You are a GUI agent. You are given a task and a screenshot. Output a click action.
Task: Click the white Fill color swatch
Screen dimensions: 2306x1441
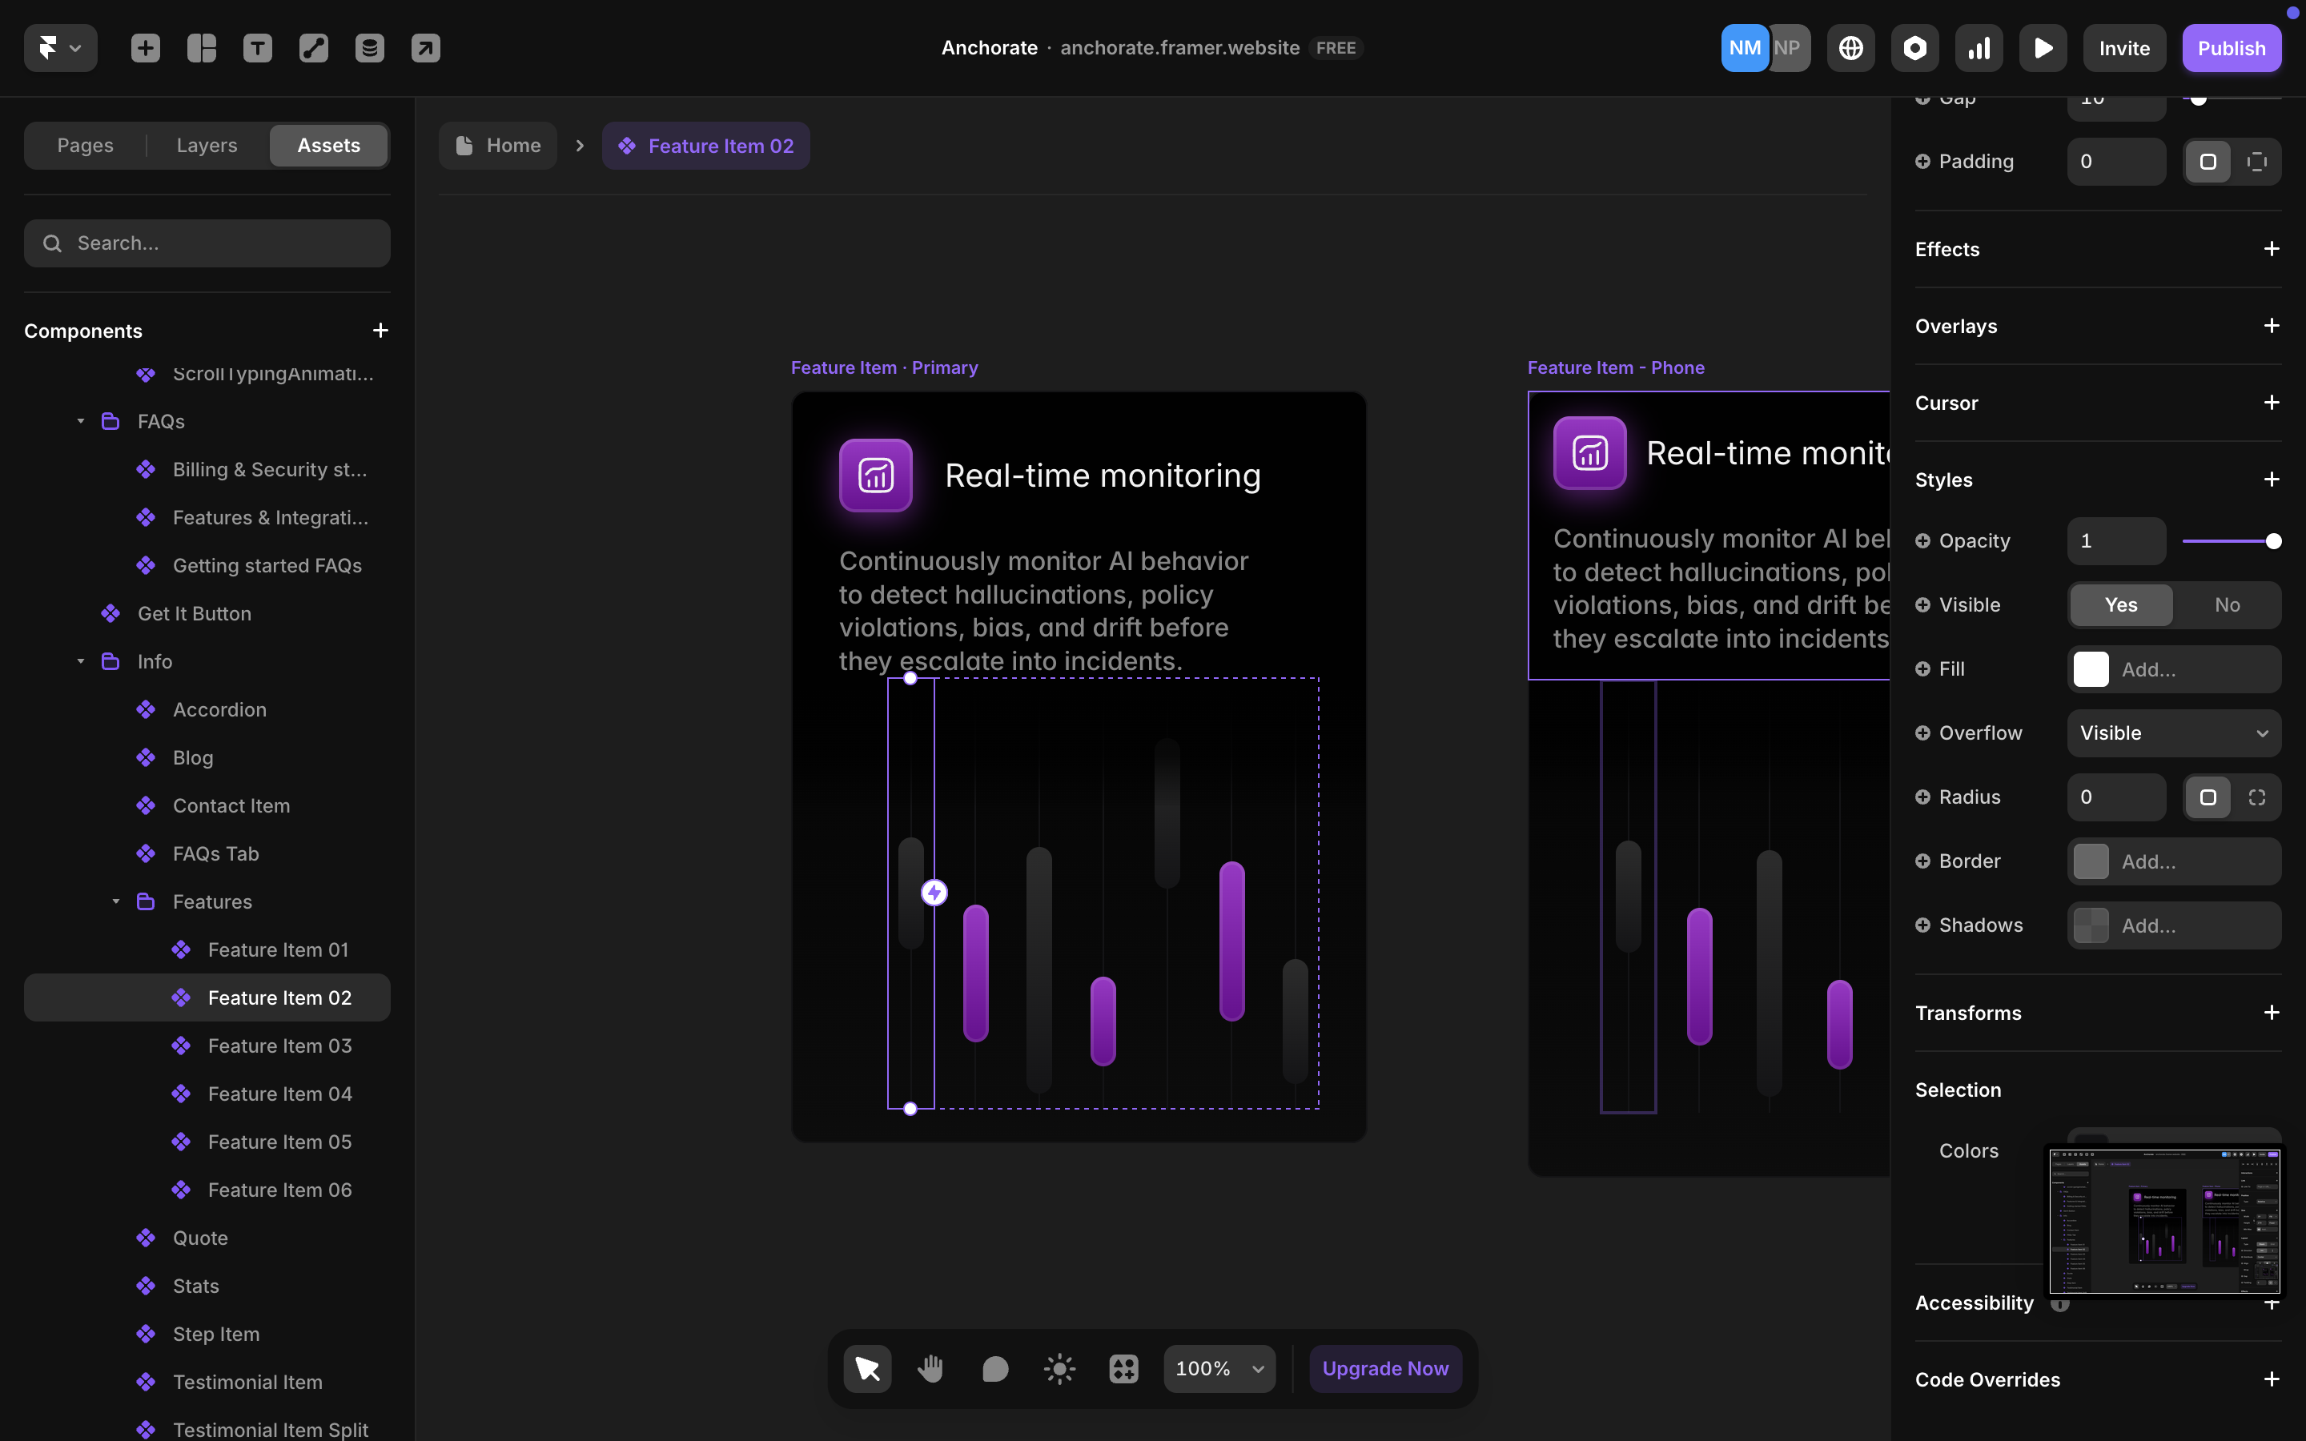click(x=2091, y=669)
